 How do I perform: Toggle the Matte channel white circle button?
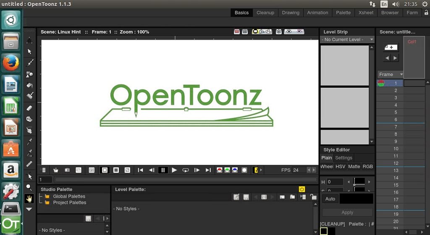click(244, 170)
